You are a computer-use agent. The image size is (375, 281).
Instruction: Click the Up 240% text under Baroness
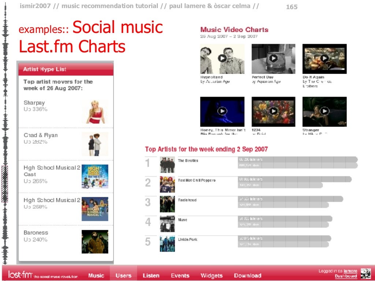point(36,239)
